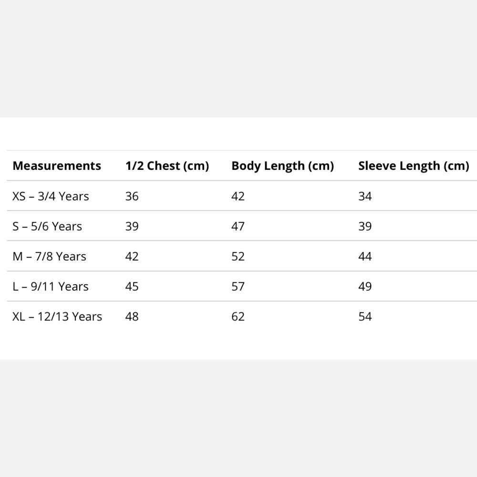
Task: Click the S body length value 47
Action: click(238, 226)
